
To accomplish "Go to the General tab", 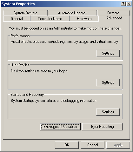I will coord(17,19).
